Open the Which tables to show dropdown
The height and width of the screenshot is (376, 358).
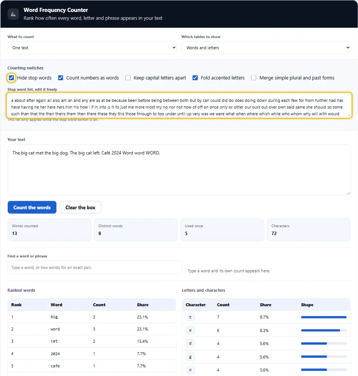tap(266, 48)
